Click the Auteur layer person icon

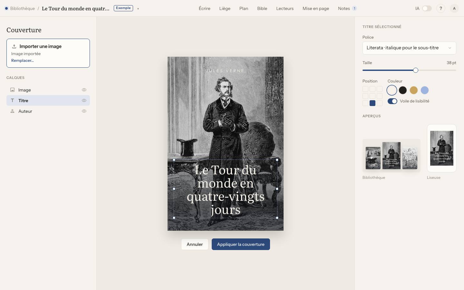[x=13, y=111]
